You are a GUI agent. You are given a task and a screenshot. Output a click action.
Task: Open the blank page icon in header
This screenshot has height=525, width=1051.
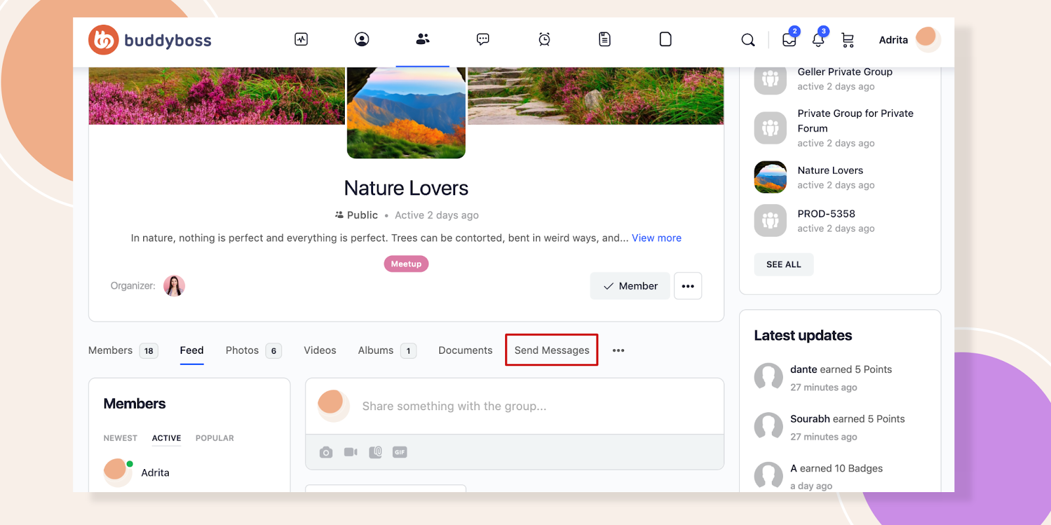tap(665, 39)
